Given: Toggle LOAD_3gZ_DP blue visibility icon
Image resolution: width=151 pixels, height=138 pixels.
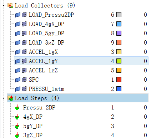Looking at the screenshot, I should [x=18, y=42].
